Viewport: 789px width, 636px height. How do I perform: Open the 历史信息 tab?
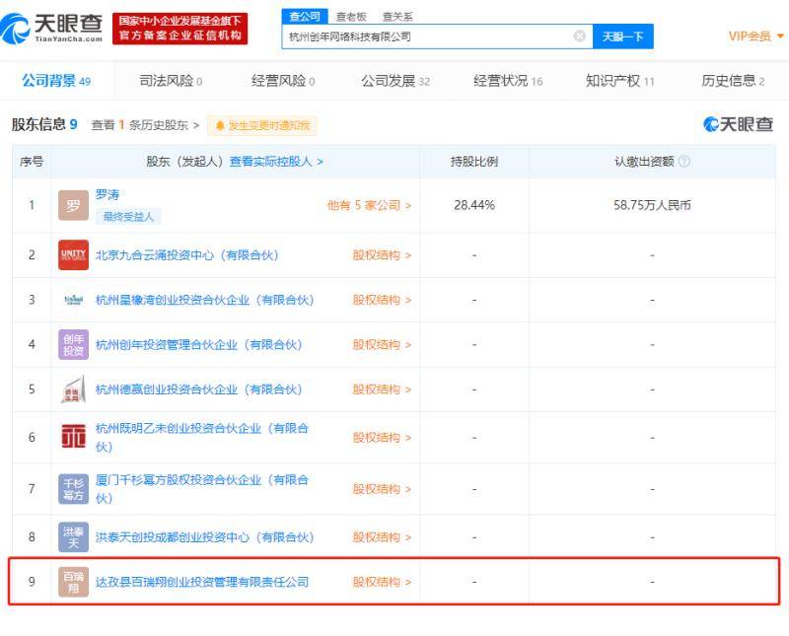[x=733, y=81]
